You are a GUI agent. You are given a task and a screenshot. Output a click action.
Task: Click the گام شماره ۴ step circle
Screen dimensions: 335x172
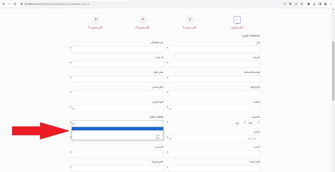[x=96, y=19]
